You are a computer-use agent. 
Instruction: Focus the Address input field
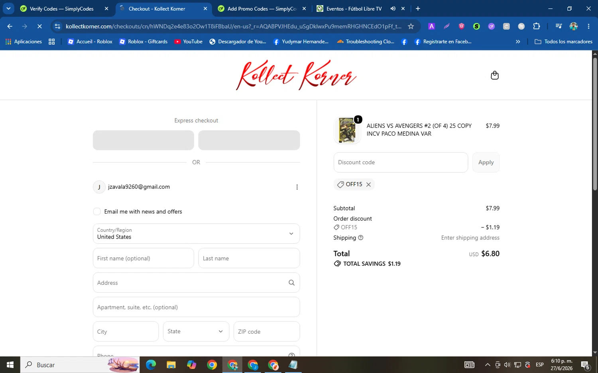[x=196, y=283]
